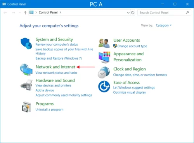Viewport: 194px width, 143px height.
Task: Click the Clock and Region icon
Action: click(x=104, y=72)
